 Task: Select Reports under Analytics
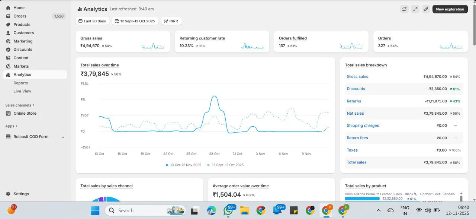21,83
